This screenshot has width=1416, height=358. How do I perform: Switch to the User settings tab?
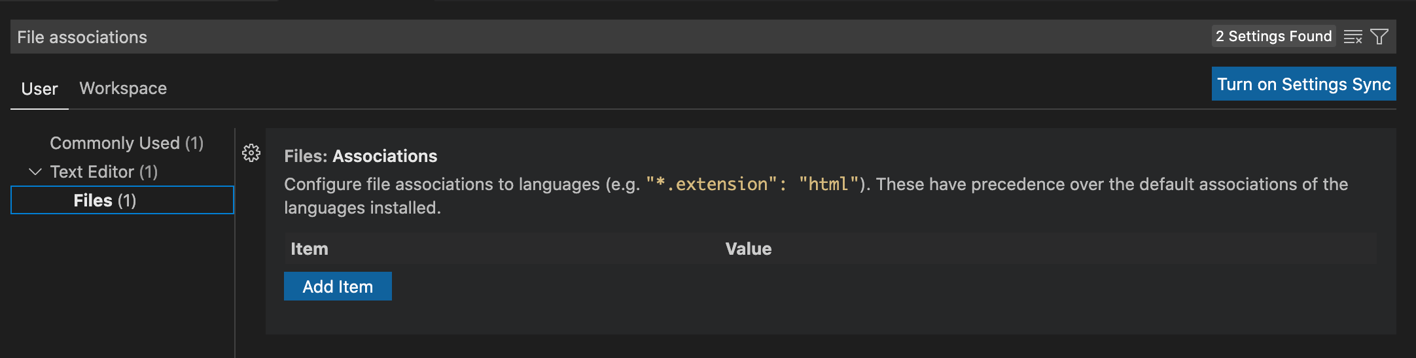click(39, 89)
